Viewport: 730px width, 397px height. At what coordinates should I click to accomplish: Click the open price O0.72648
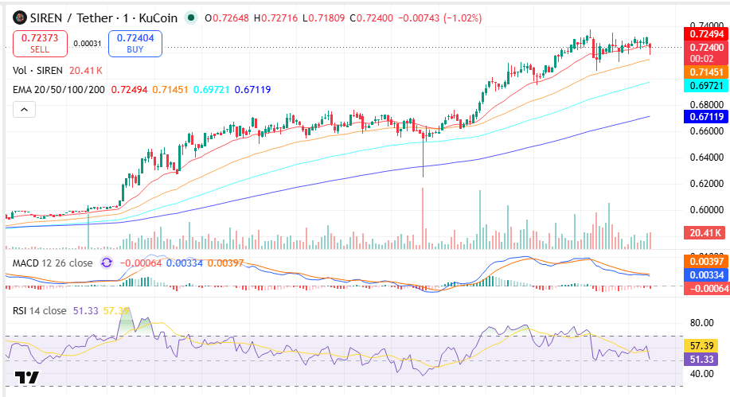(227, 18)
